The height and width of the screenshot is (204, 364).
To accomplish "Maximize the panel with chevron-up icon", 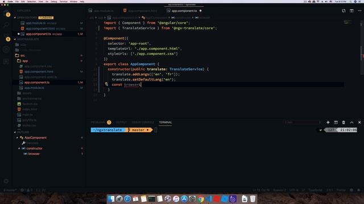I will tap(351, 122).
